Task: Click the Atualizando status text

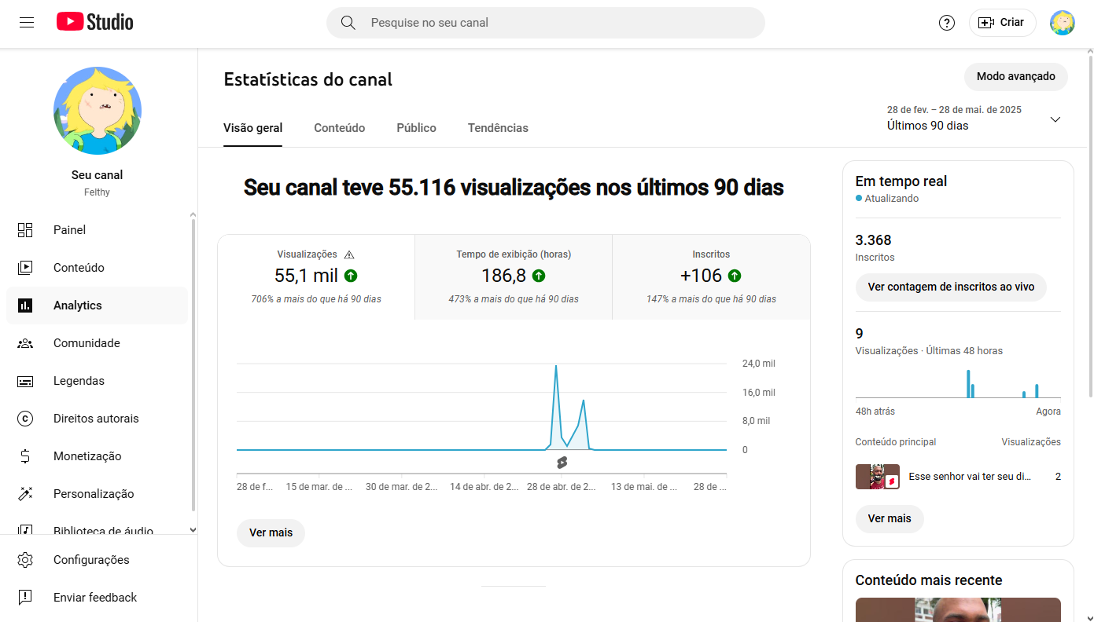Action: (892, 199)
